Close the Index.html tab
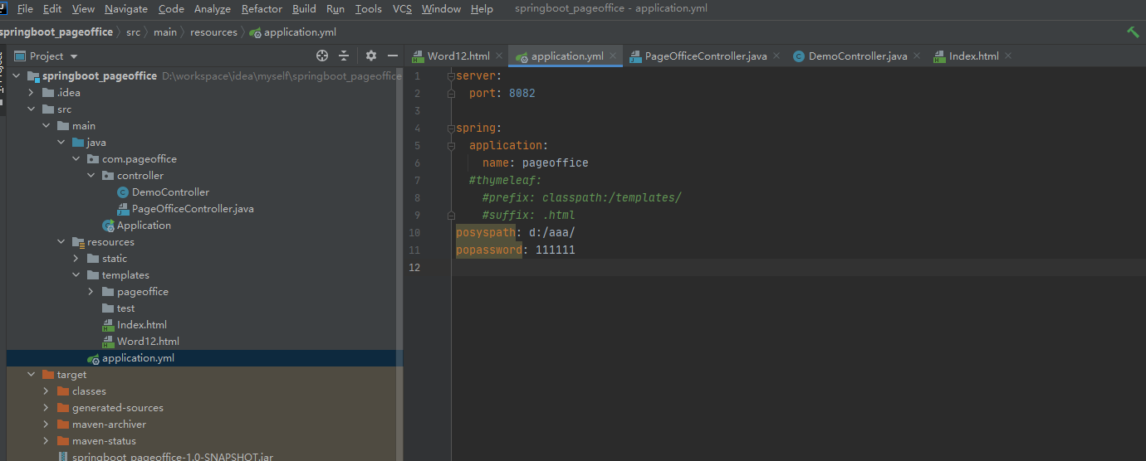The image size is (1146, 461). click(1008, 56)
